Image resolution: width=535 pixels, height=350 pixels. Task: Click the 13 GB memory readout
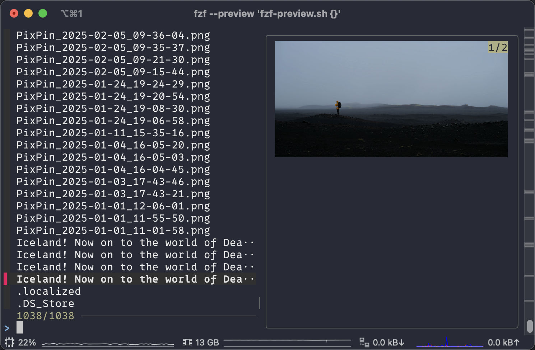click(x=207, y=342)
